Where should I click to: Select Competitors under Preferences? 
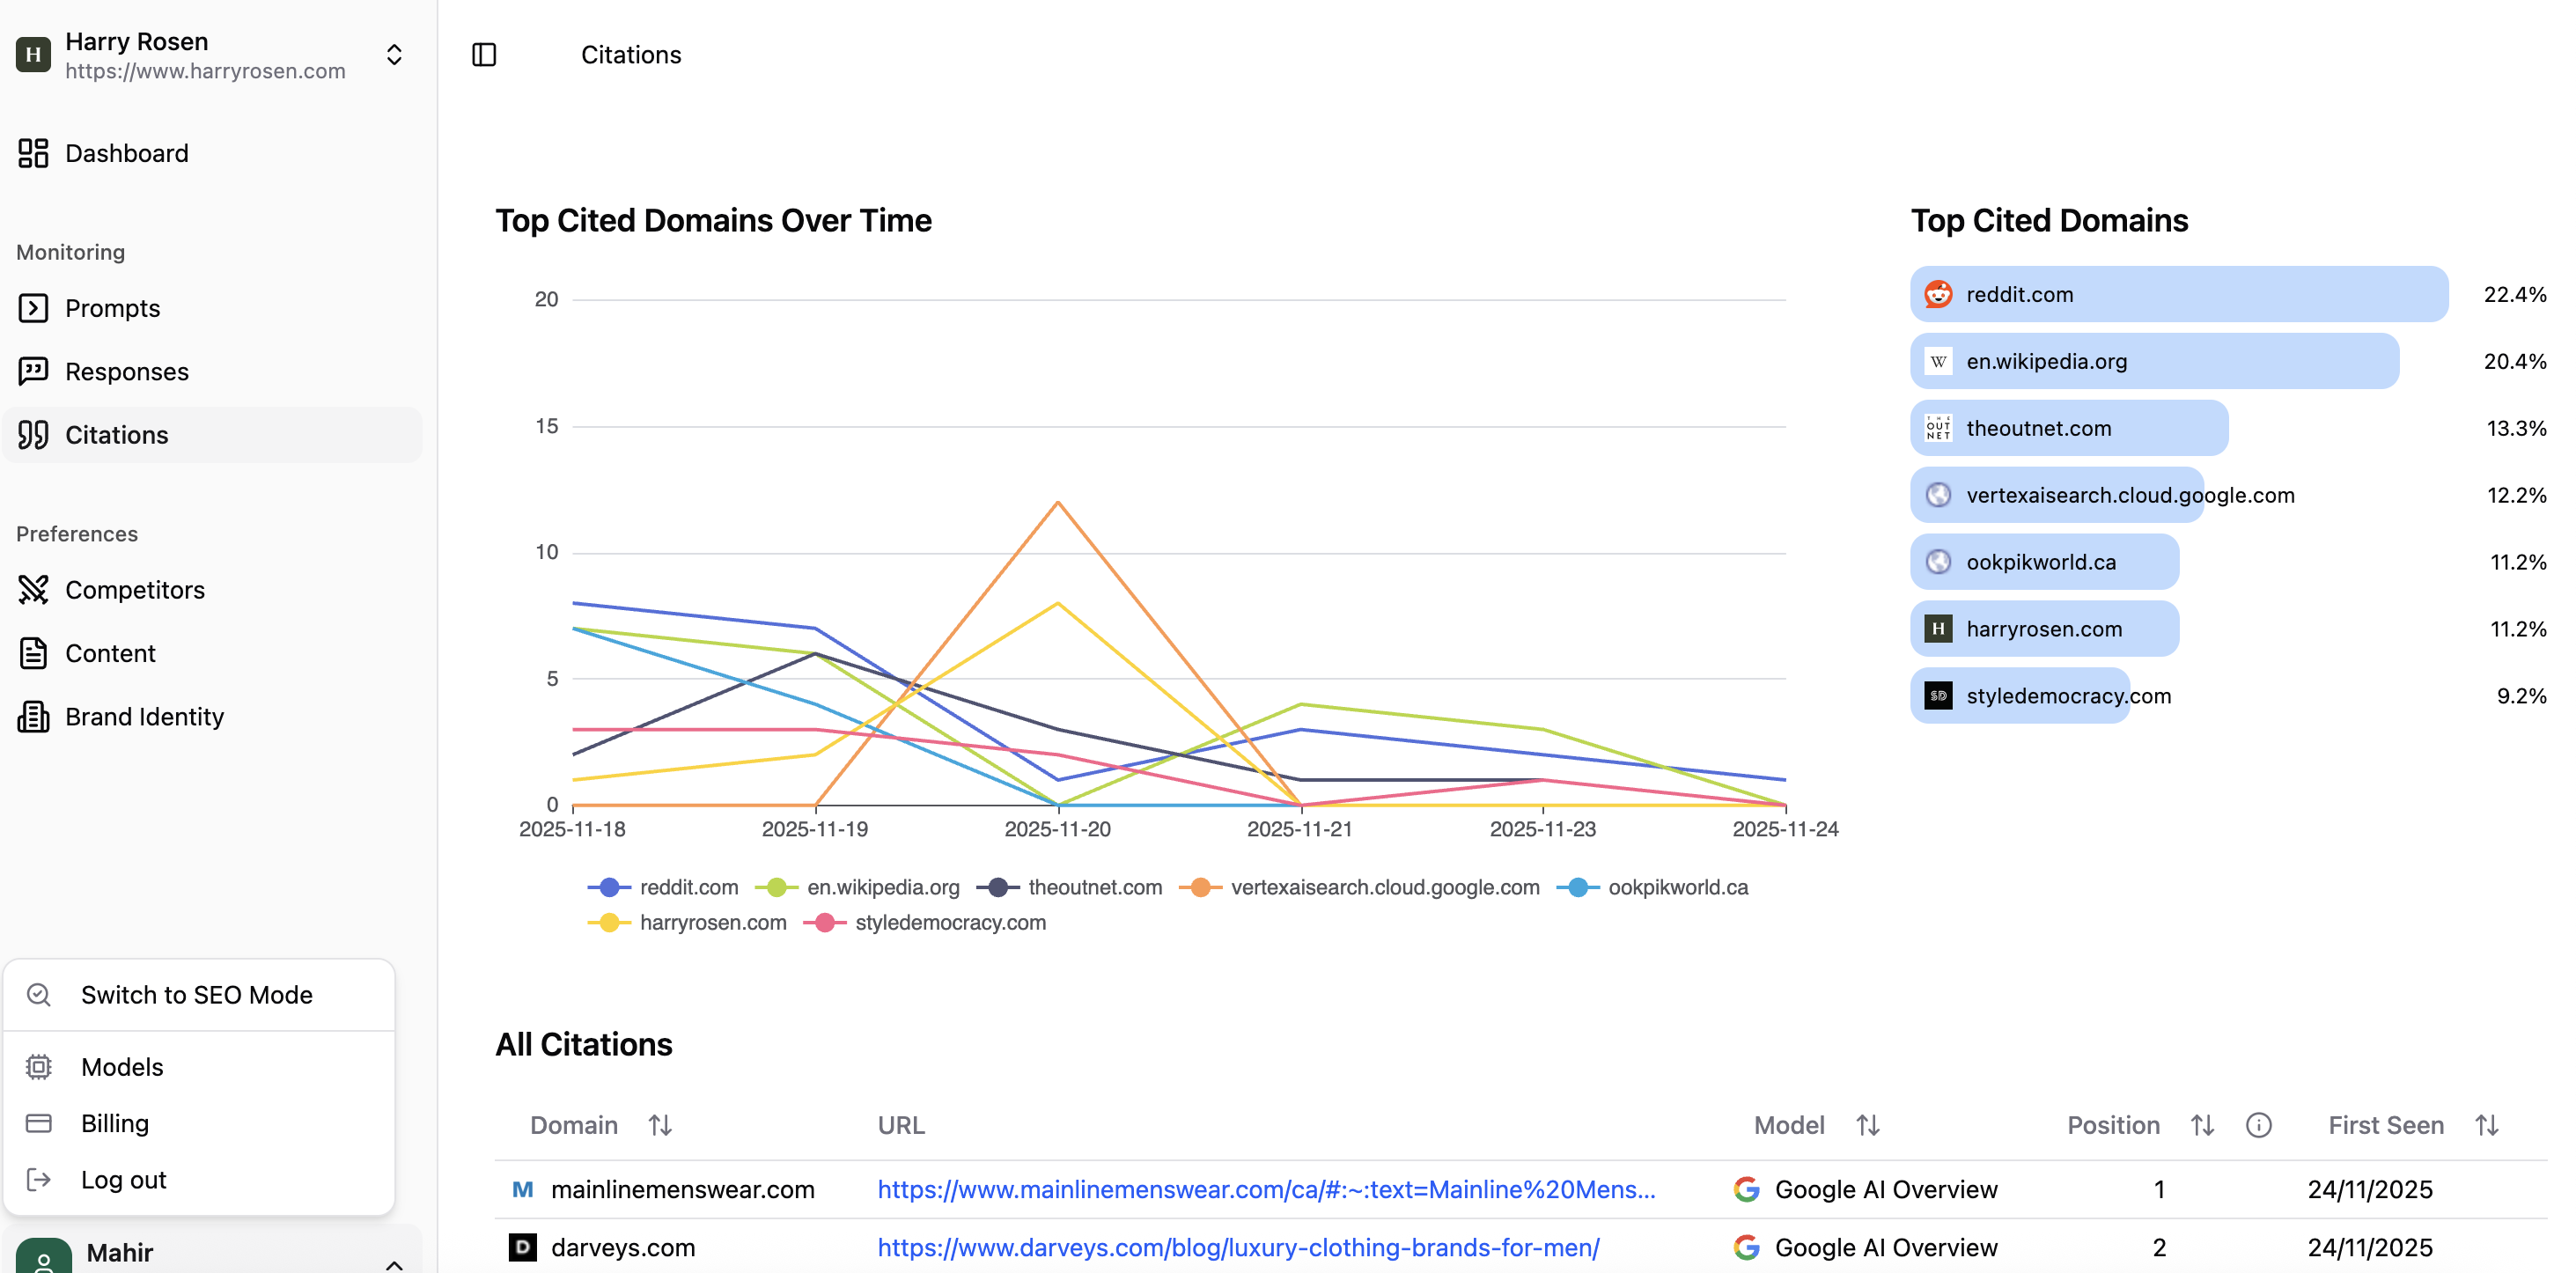coord(134,590)
